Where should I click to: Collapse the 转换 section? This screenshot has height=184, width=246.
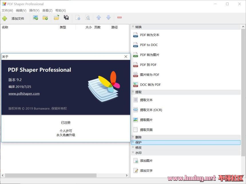click(x=133, y=27)
